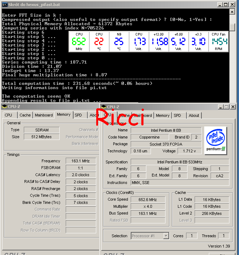The width and height of the screenshot is (239, 255).
Task: Click the Threads count field
Action: click(224, 236)
